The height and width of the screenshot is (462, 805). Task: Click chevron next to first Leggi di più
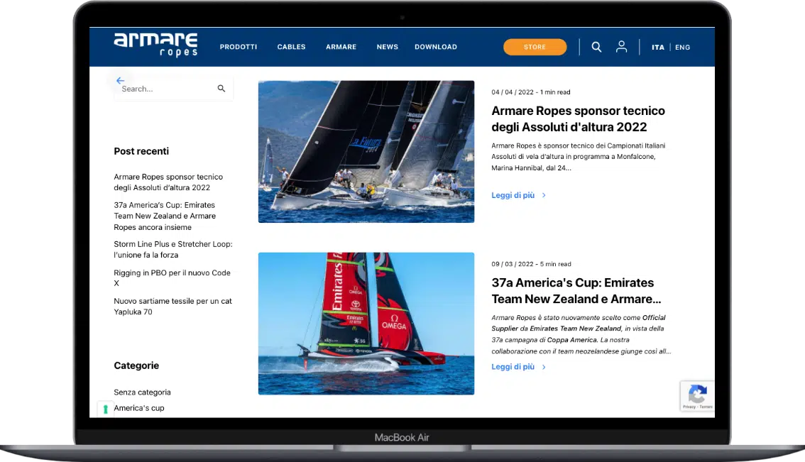pyautogui.click(x=544, y=195)
